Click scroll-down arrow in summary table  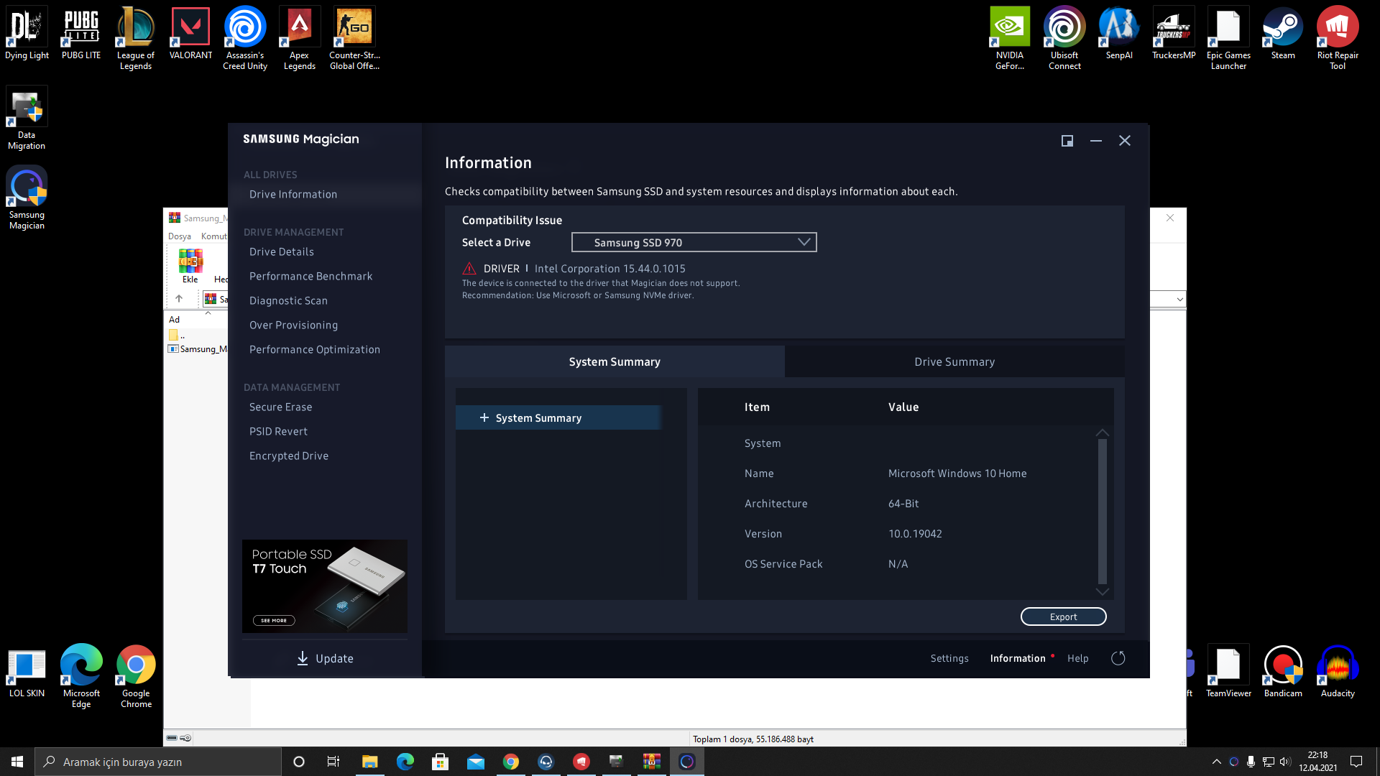1102,591
